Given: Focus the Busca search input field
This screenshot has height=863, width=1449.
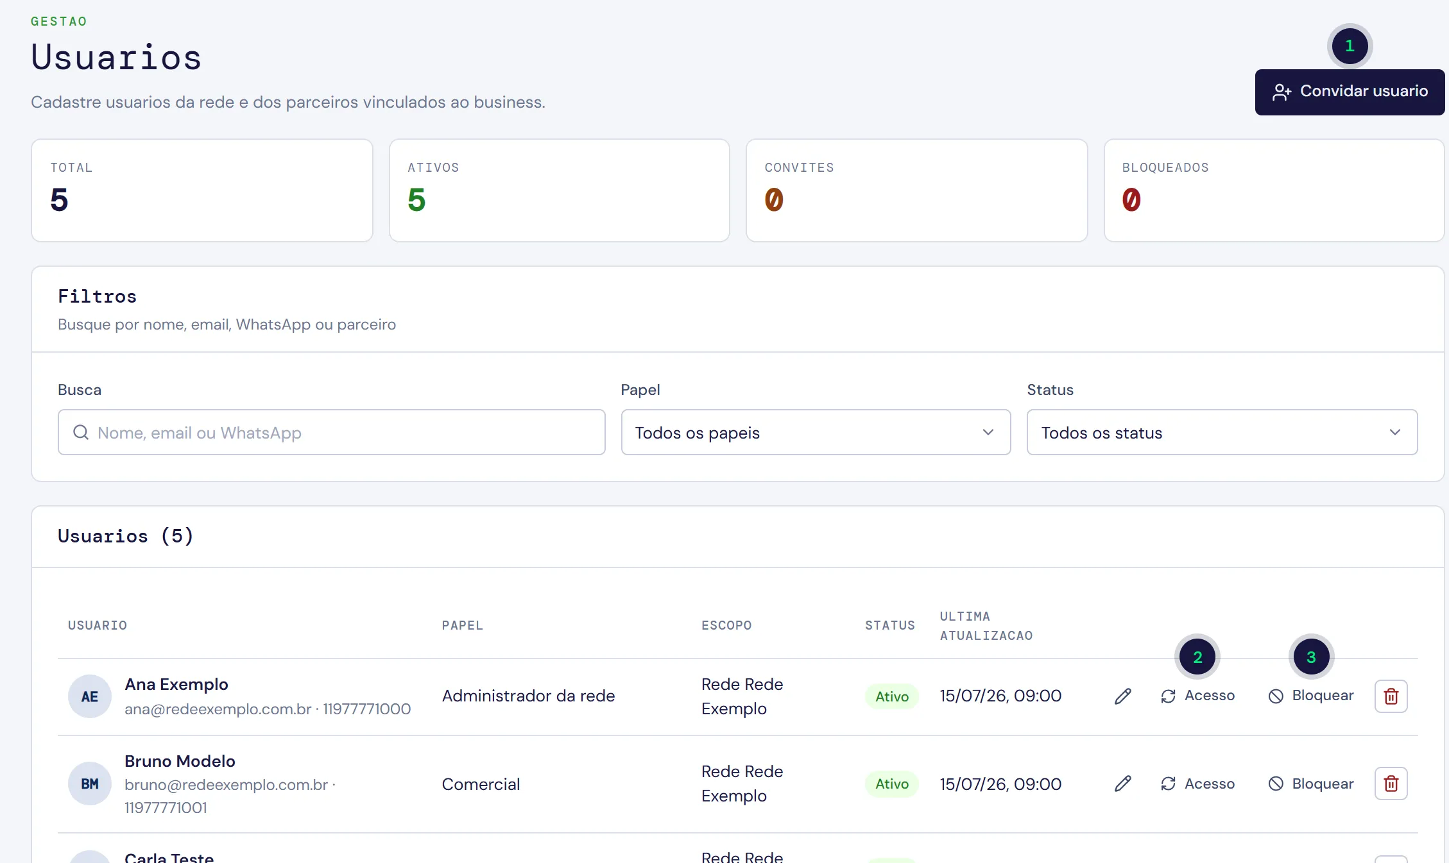Looking at the screenshot, I should tap(331, 433).
